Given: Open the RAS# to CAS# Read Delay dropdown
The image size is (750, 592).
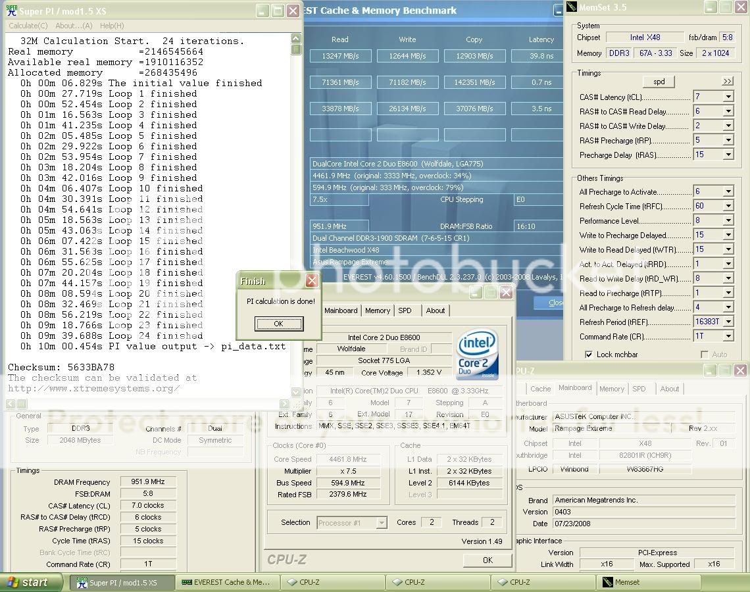Looking at the screenshot, I should tap(728, 111).
